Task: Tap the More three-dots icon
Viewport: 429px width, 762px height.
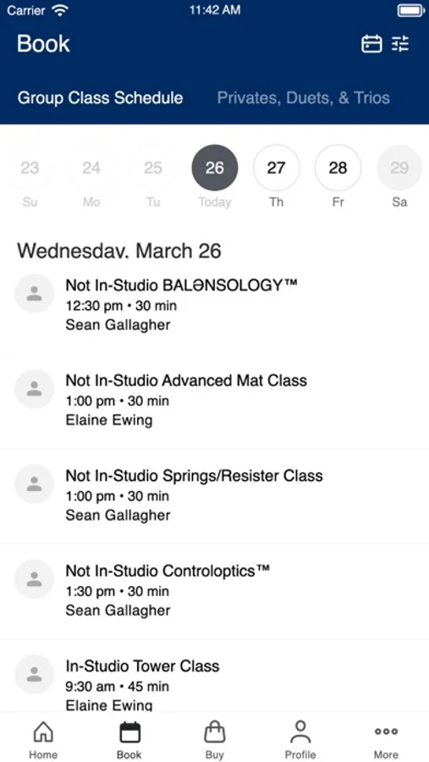Action: coord(386,731)
